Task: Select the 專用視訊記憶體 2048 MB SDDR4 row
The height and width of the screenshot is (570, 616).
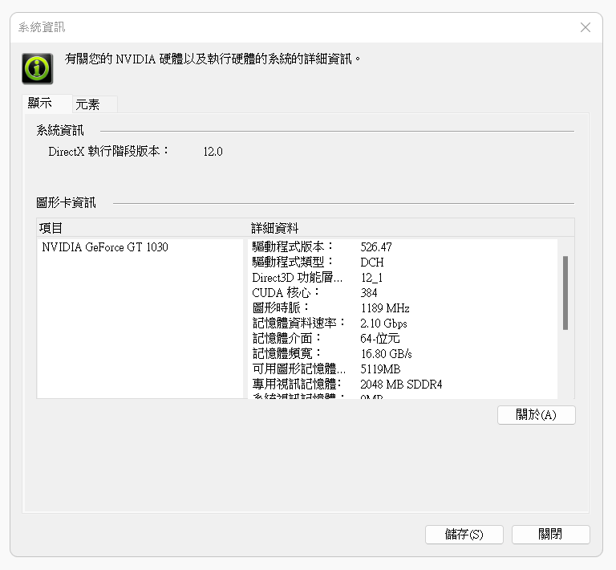Action: tap(403, 384)
